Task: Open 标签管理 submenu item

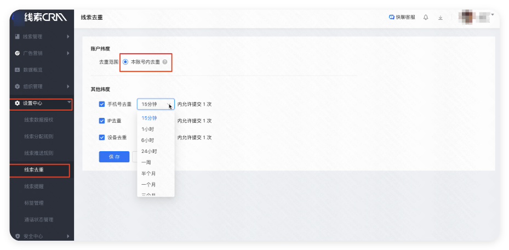Action: point(34,203)
